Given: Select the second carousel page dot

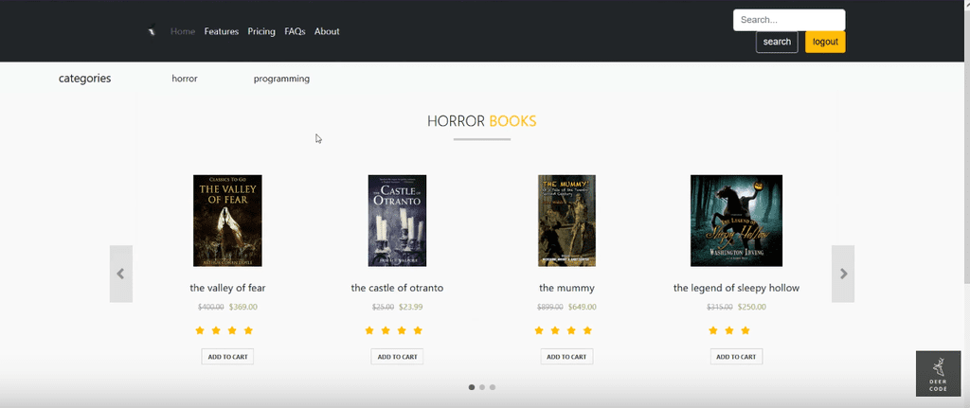Looking at the screenshot, I should (x=482, y=387).
